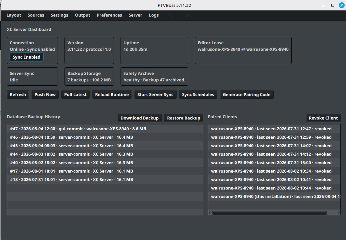Click the undo arrow icon in menu bar
The height and width of the screenshot is (240, 346).
(x=171, y=15)
